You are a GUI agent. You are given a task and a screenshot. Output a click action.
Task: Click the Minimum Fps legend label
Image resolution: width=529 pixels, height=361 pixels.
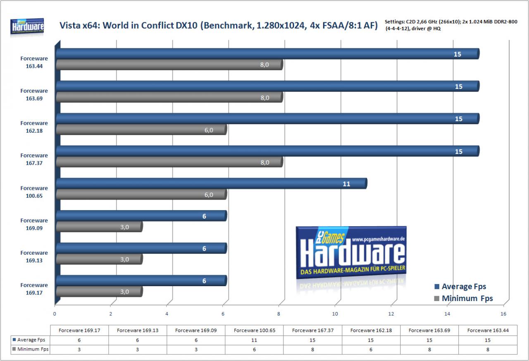467,299
